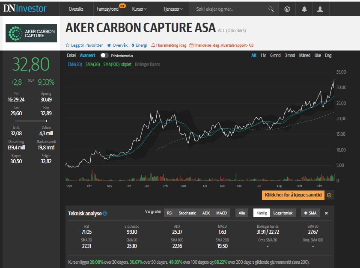Viewport: 360px width, 268px height.
Task: Click the Overvåk link
Action: click(120, 45)
